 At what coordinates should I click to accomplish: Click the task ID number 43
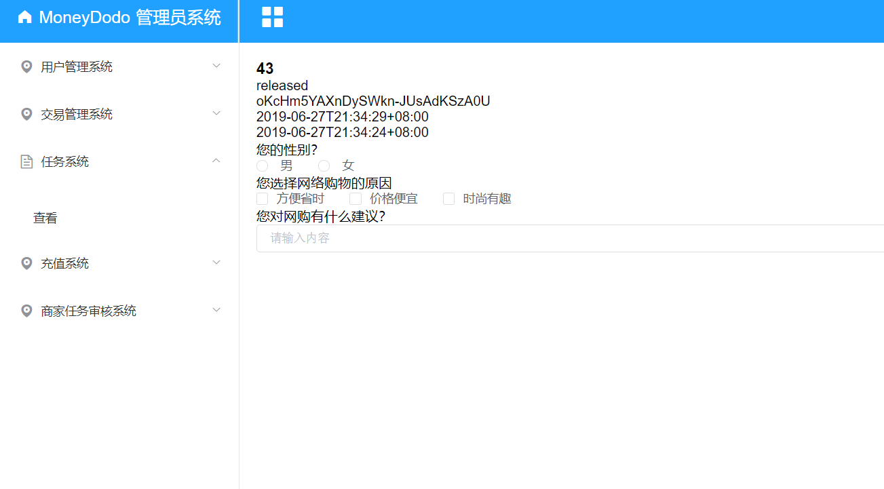(x=265, y=69)
